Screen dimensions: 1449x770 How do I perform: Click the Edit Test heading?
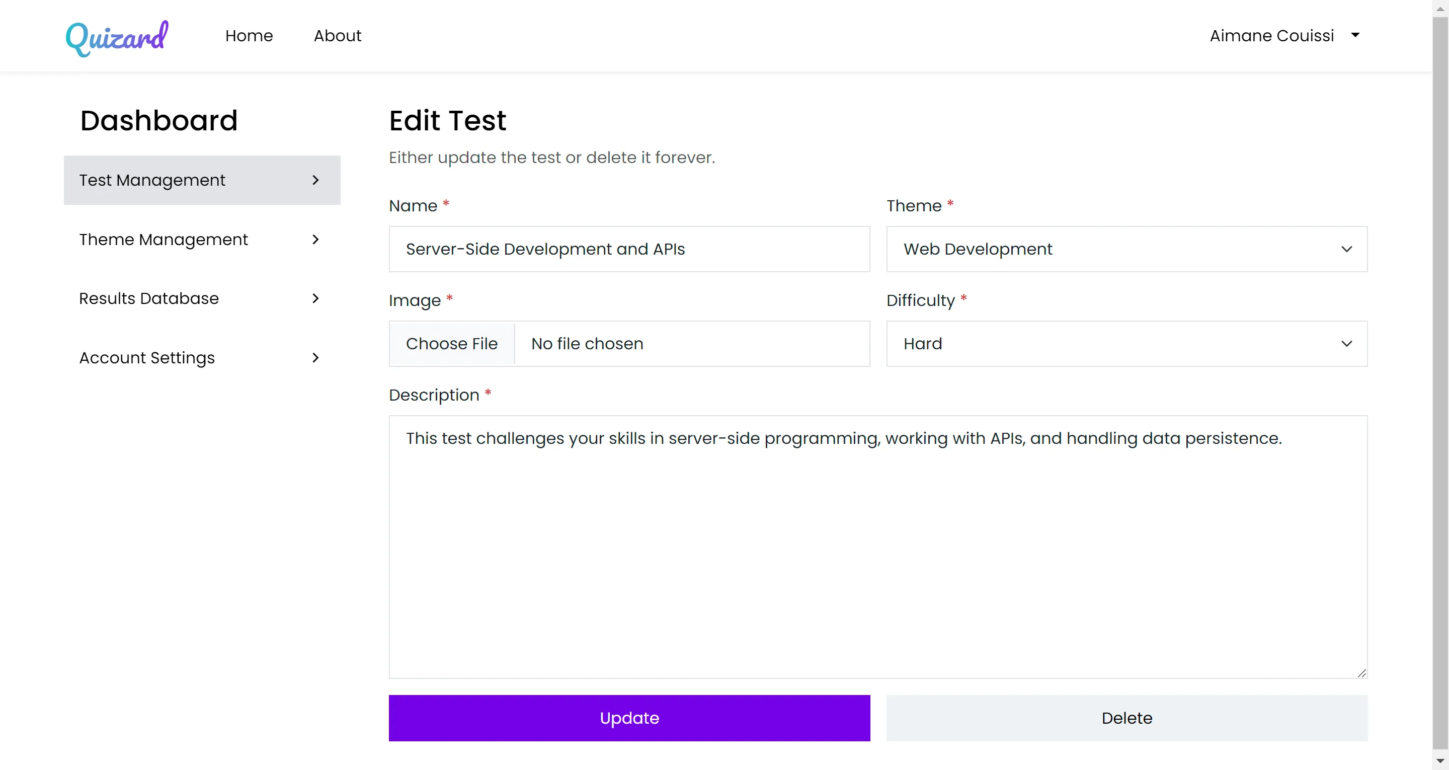pyautogui.click(x=447, y=120)
